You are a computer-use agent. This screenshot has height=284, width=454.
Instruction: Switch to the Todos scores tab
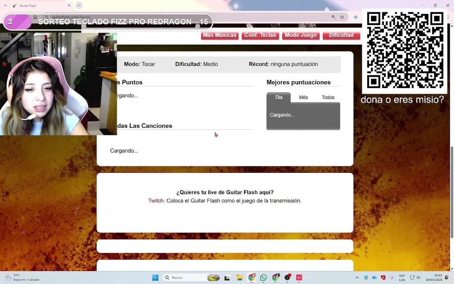click(328, 97)
